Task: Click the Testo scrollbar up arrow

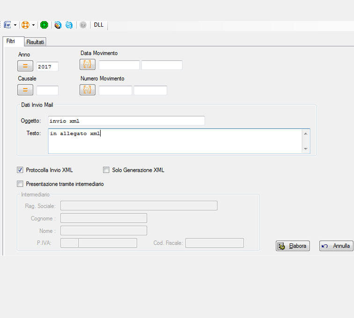Action: pyautogui.click(x=306, y=134)
